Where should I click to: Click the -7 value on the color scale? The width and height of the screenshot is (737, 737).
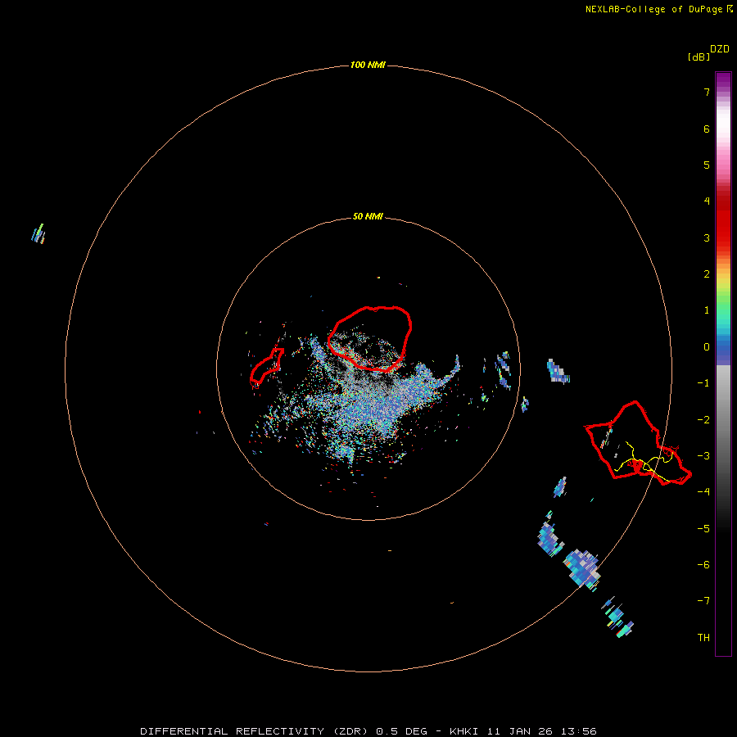[x=703, y=600]
